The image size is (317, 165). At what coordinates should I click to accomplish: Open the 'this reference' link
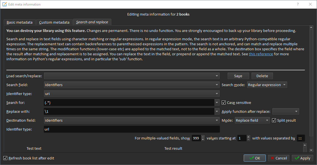pos(261,54)
